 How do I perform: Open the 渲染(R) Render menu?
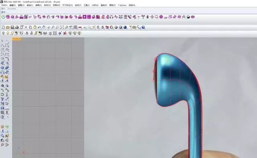pos(104,5)
